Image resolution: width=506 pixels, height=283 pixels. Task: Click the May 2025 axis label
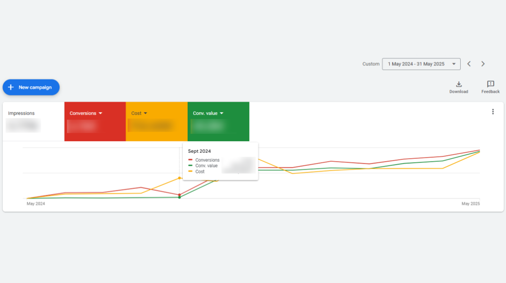(470, 204)
